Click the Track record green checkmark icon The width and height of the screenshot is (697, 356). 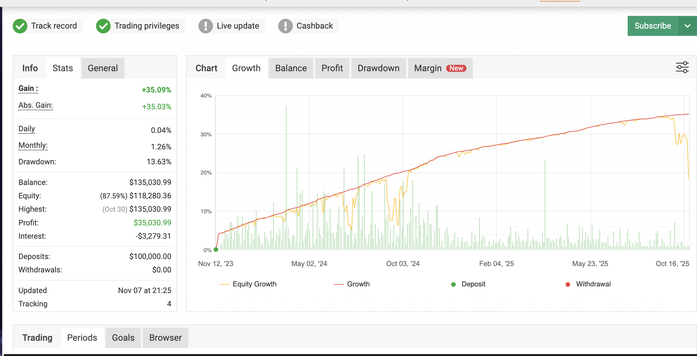coord(20,26)
